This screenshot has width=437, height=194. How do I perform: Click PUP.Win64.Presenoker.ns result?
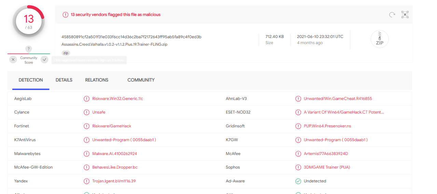(x=327, y=126)
